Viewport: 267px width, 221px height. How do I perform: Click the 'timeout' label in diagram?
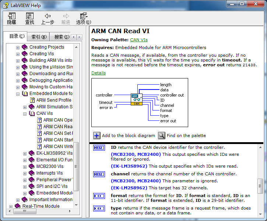(x=106, y=102)
